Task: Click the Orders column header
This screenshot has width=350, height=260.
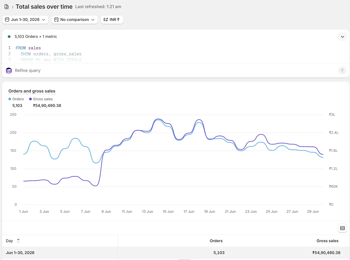Action: tap(216, 241)
